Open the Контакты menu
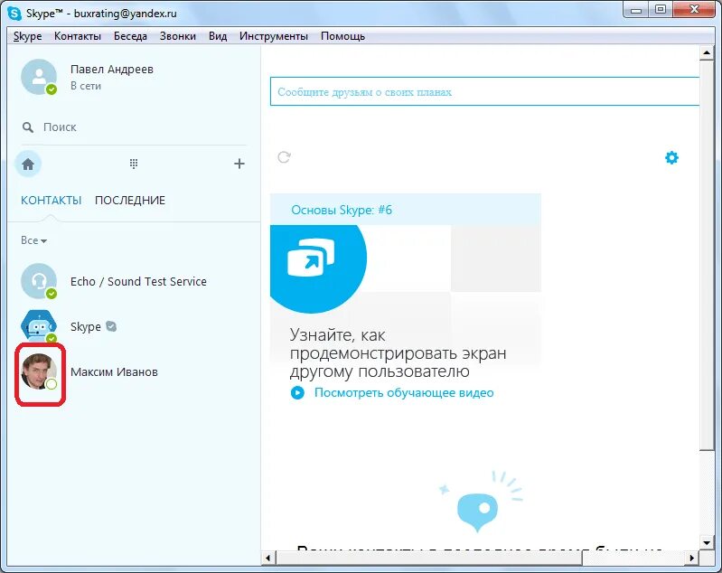Viewport: 722px width, 573px height. (78, 36)
